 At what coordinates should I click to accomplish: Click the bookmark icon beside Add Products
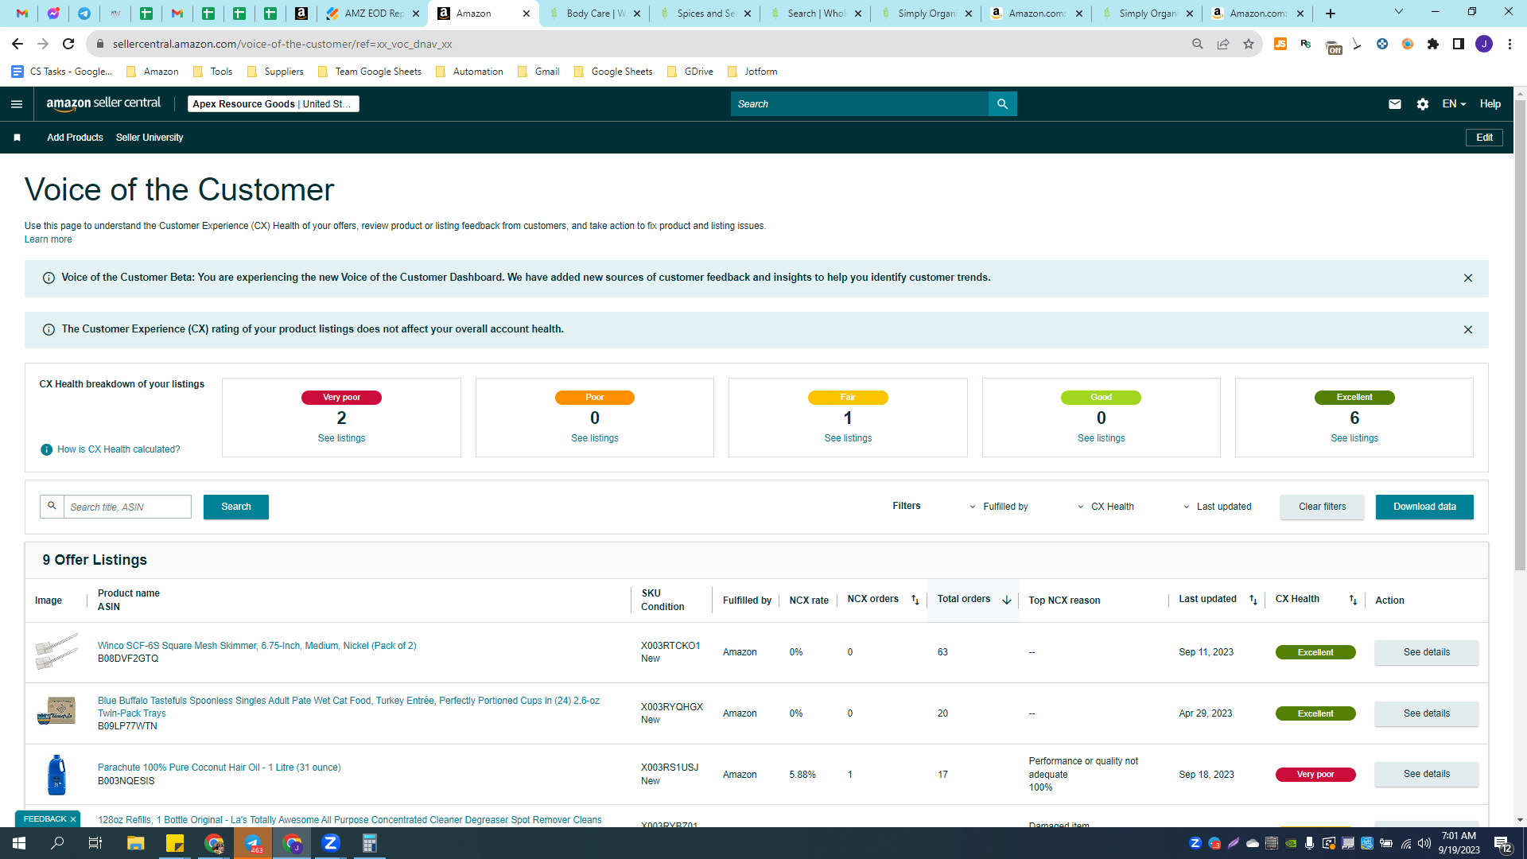(17, 138)
